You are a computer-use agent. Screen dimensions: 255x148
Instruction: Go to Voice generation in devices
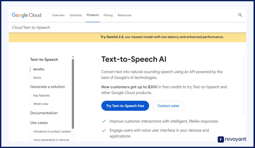pyautogui.click(x=51, y=140)
